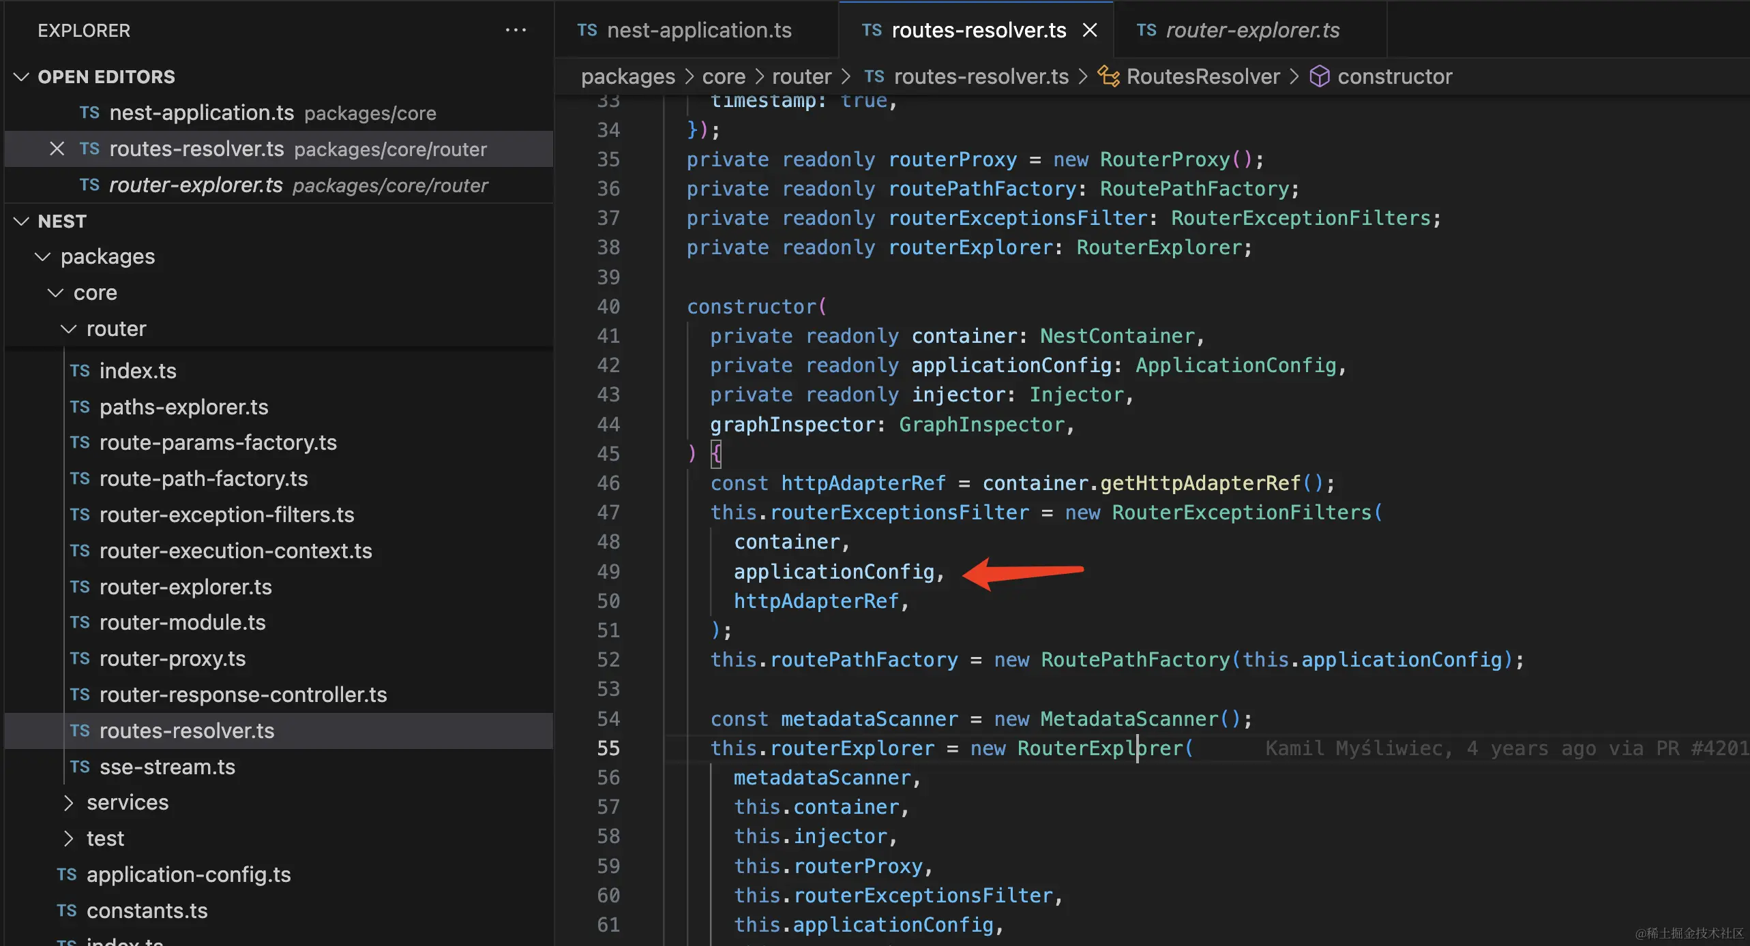Click RouterExceptionFilters on line 47
Screen dimensions: 1750x946
pyautogui.click(x=1242, y=513)
